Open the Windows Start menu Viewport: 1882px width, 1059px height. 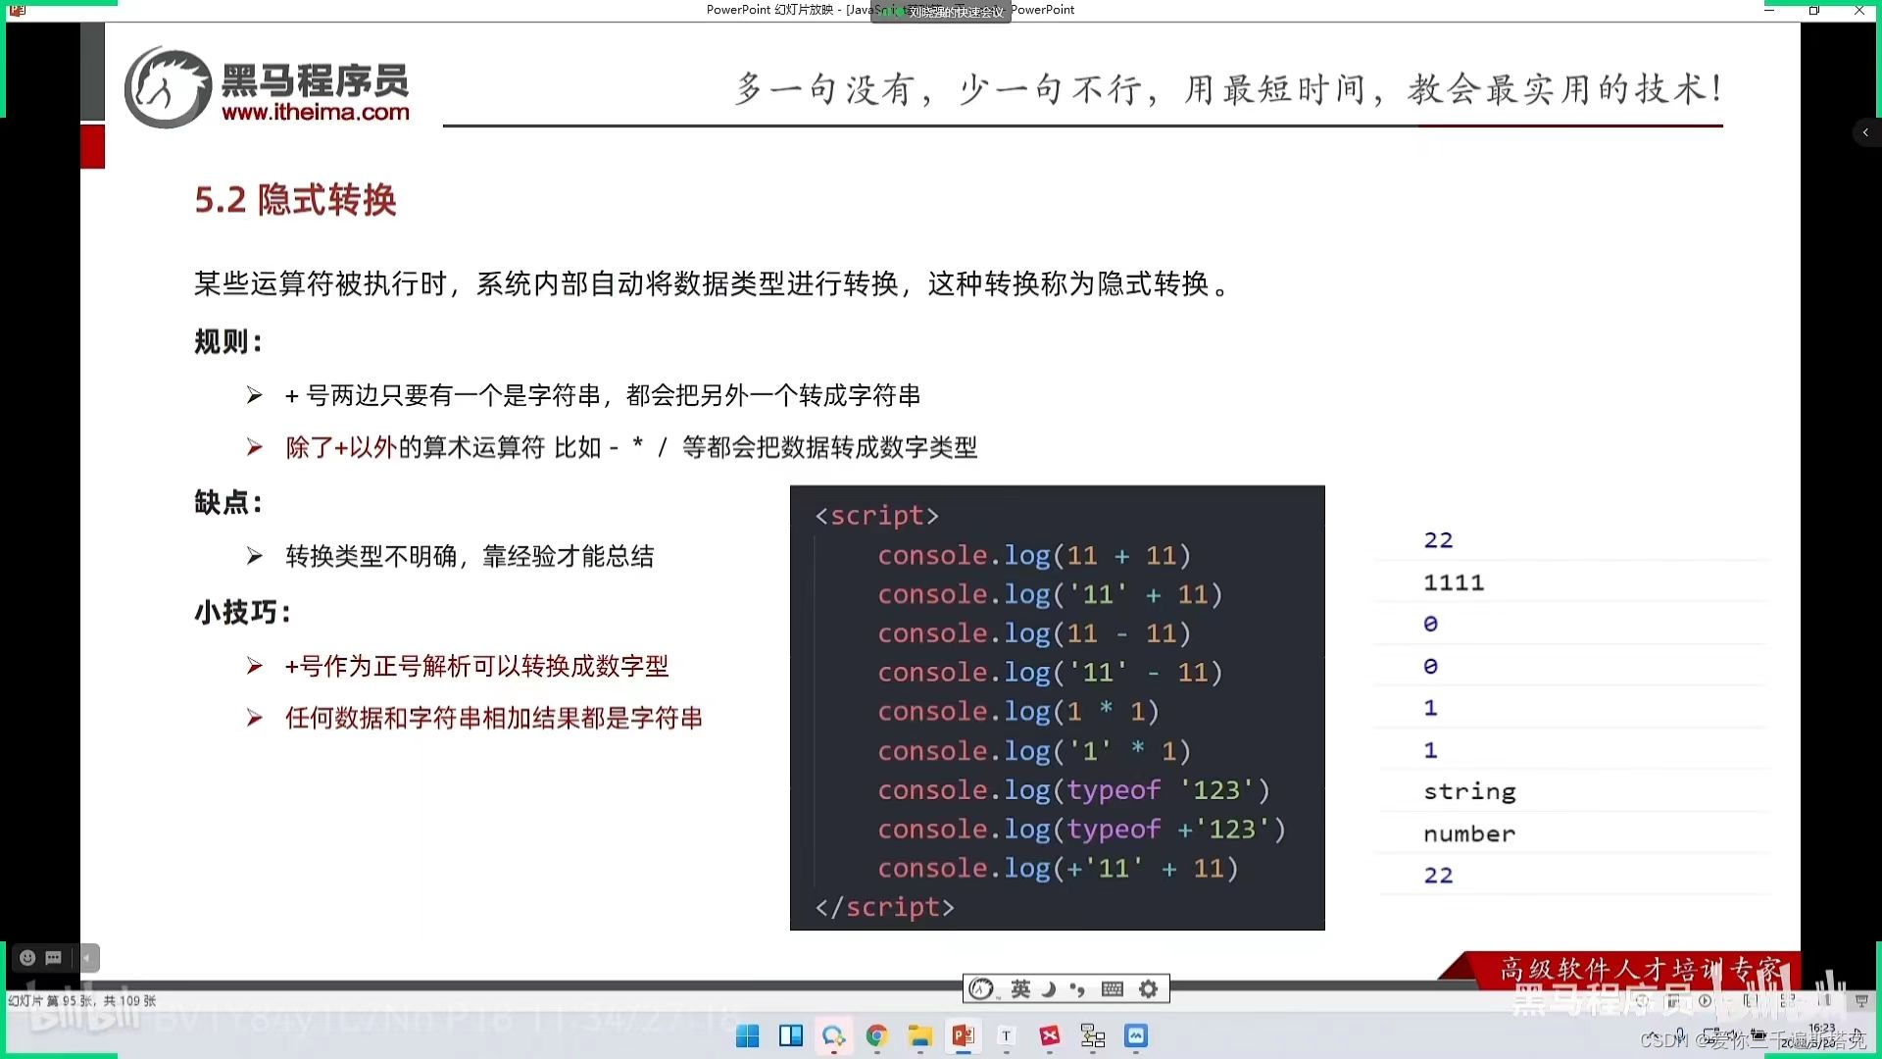747,1036
